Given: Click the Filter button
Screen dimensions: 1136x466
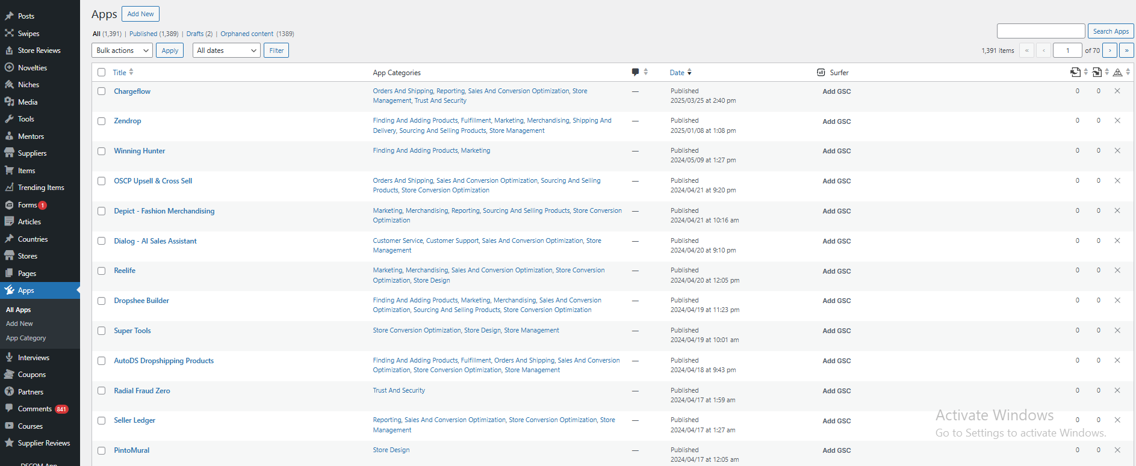Looking at the screenshot, I should 276,51.
